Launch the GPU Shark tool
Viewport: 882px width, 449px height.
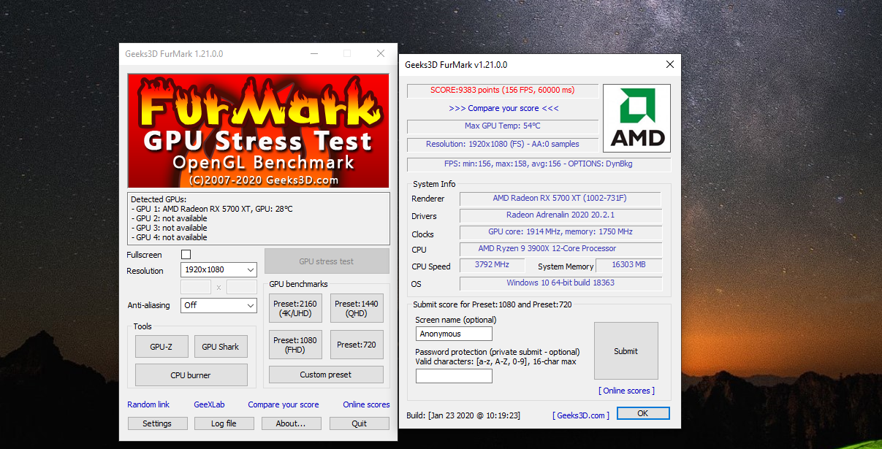click(221, 347)
